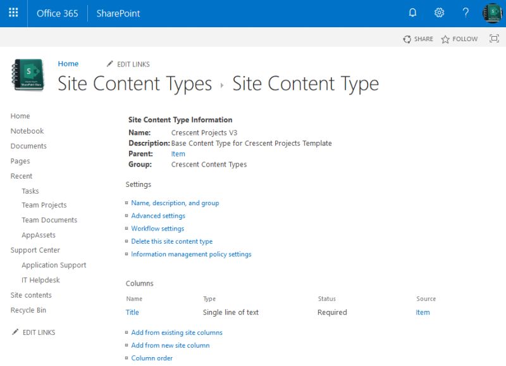Open the Settings gear menu
The image size is (506, 366).
439,13
